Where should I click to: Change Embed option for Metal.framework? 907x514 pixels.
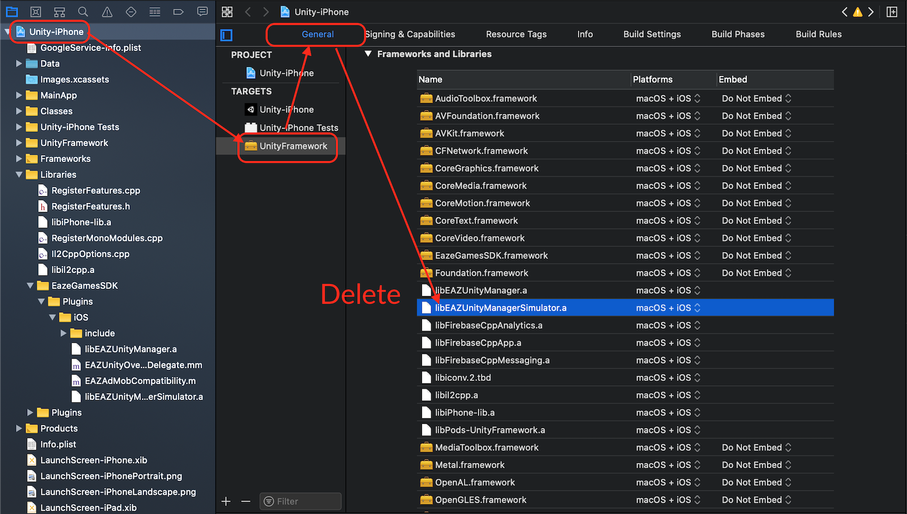[756, 465]
